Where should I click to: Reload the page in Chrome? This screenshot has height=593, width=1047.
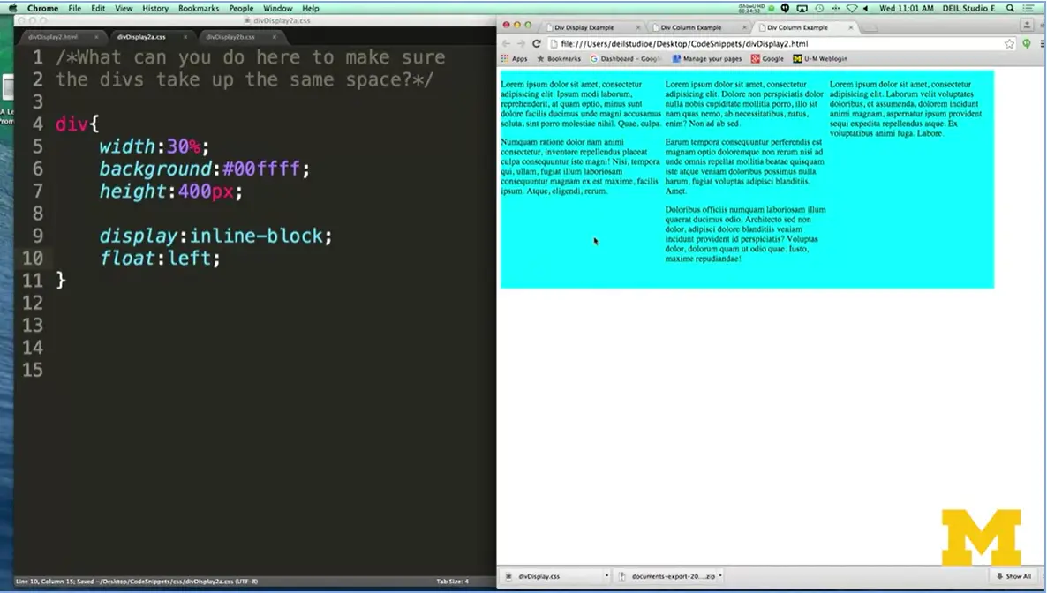tap(536, 43)
